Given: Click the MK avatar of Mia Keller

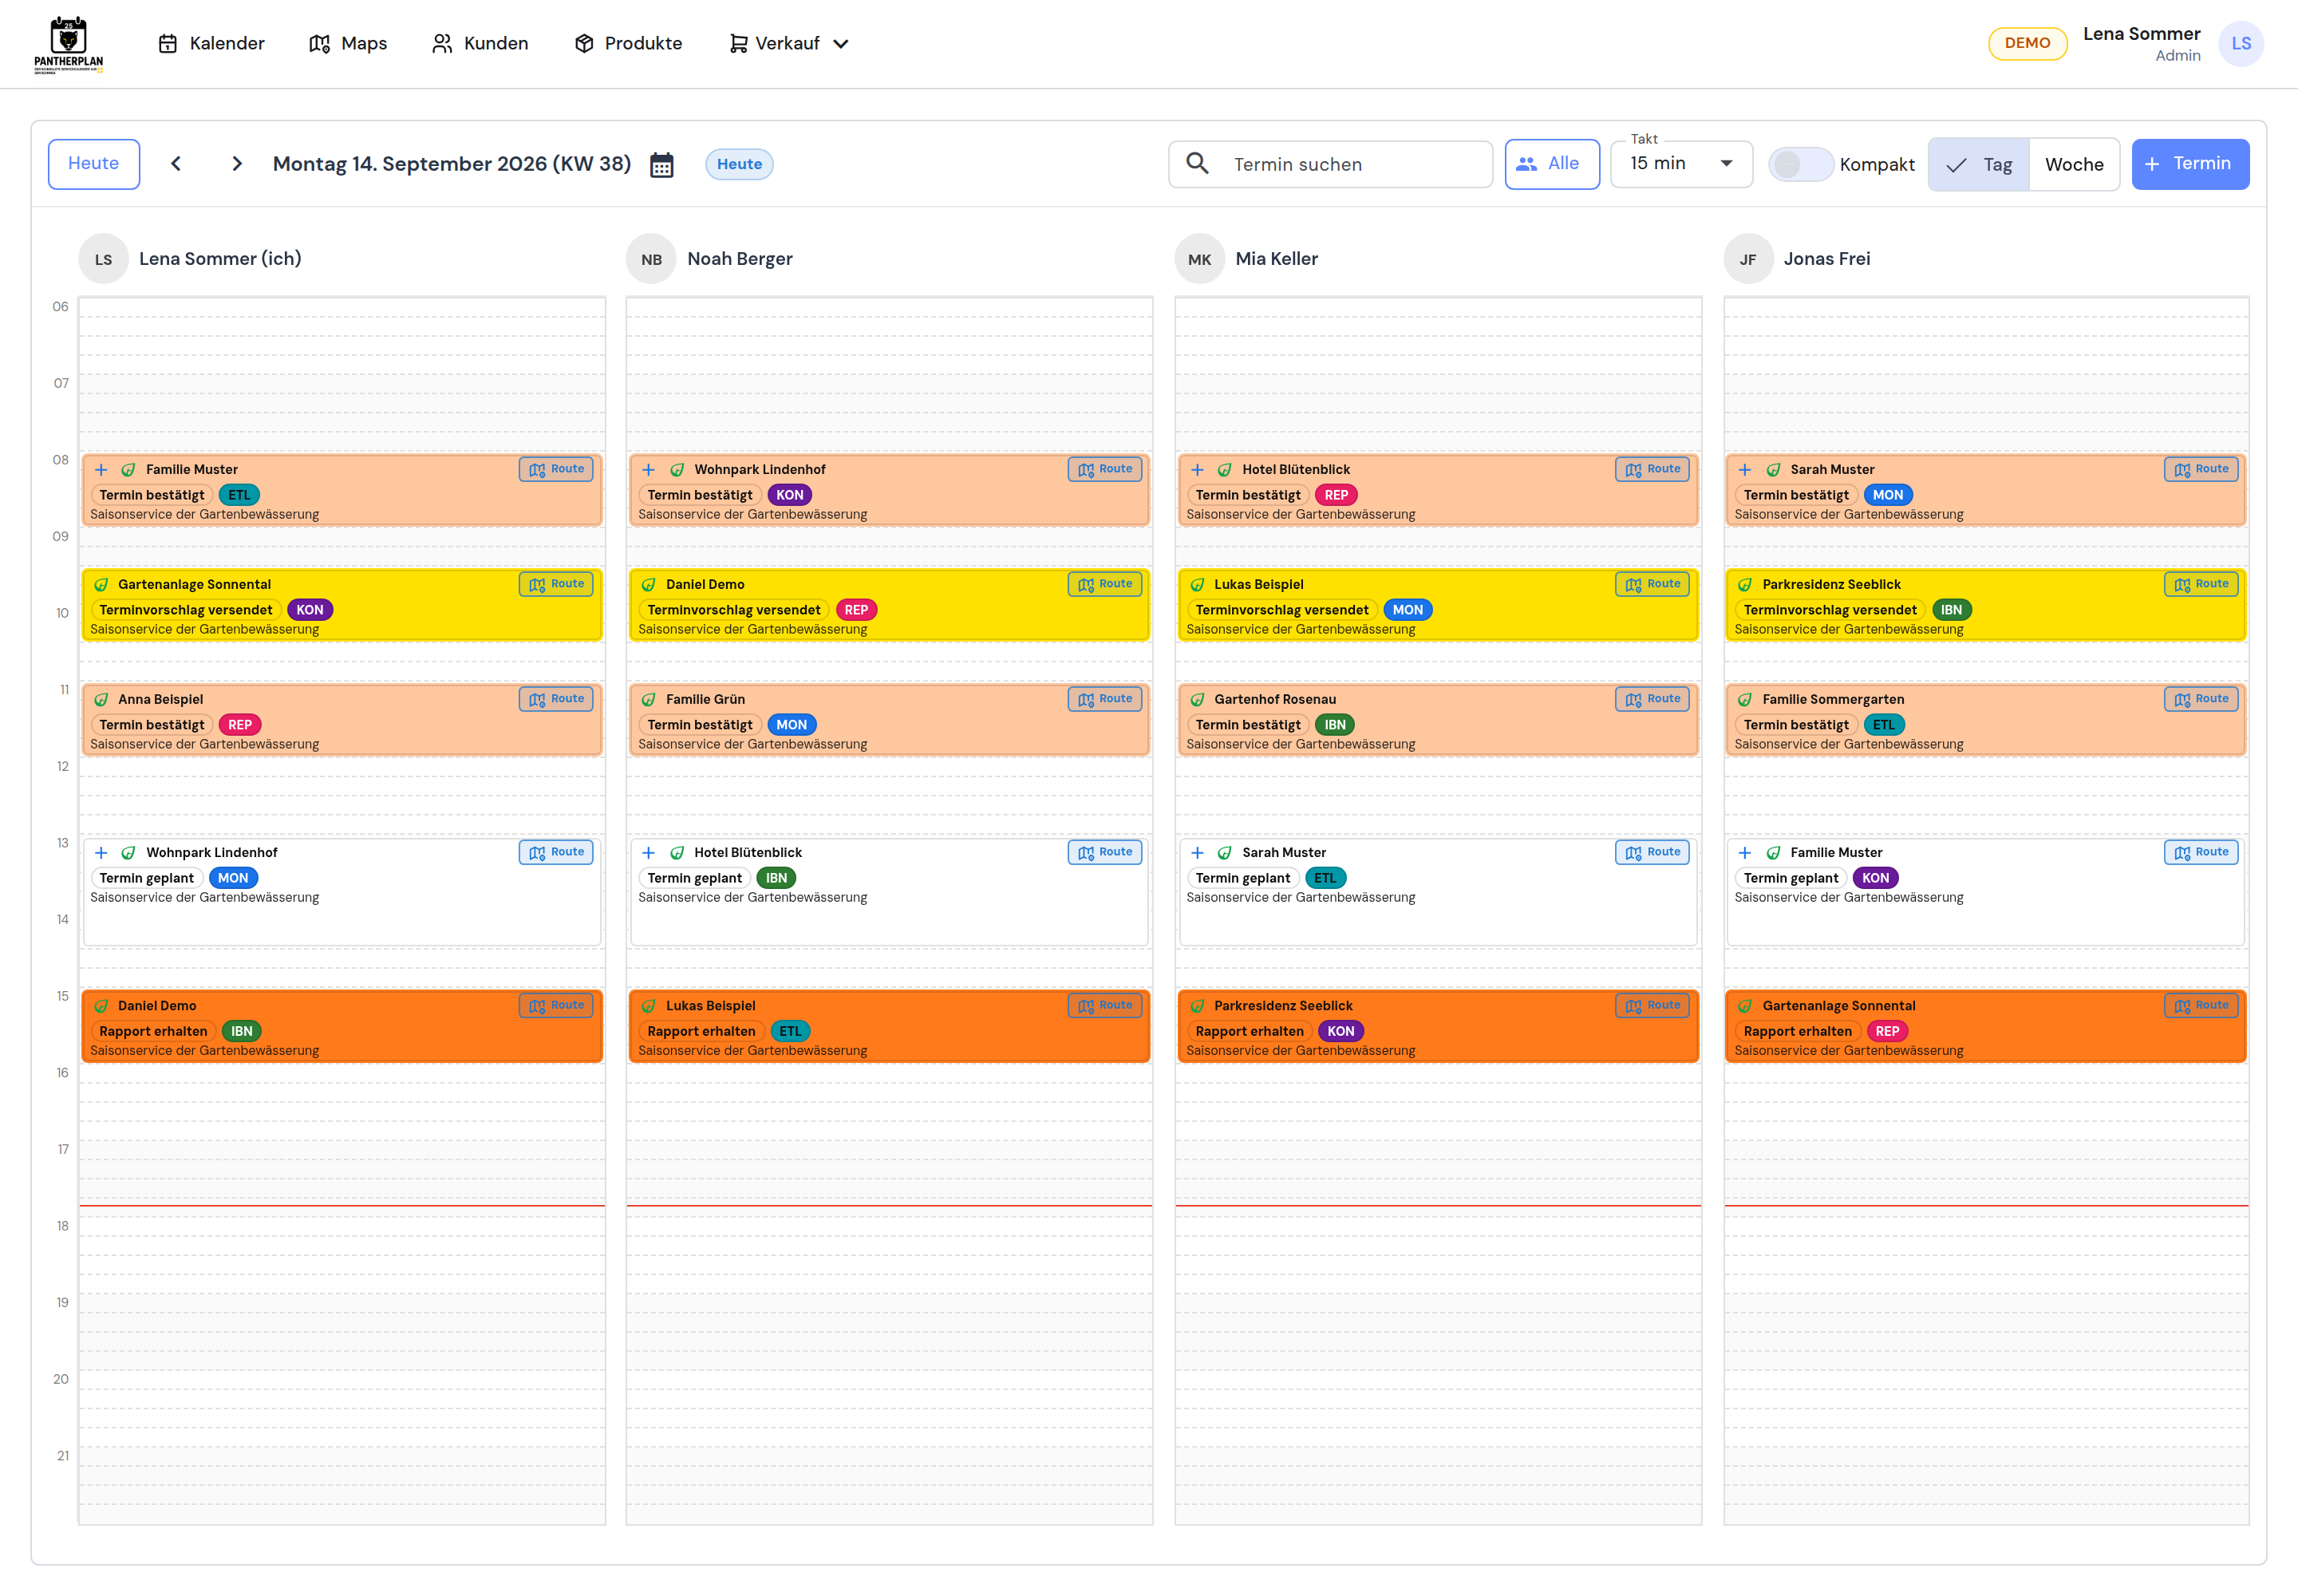Looking at the screenshot, I should pos(1199,259).
